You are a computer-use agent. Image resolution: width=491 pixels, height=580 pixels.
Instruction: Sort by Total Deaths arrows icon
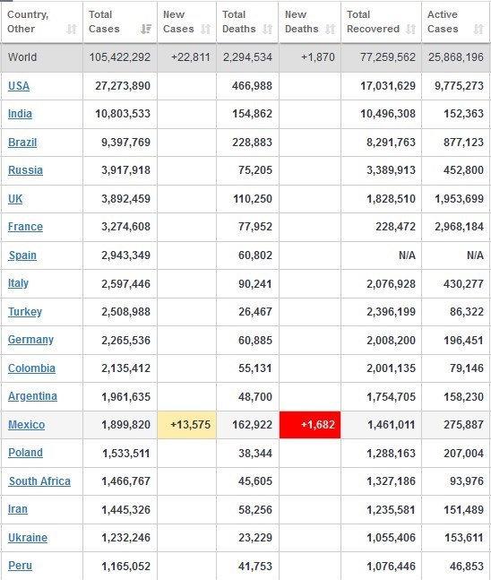(x=268, y=29)
